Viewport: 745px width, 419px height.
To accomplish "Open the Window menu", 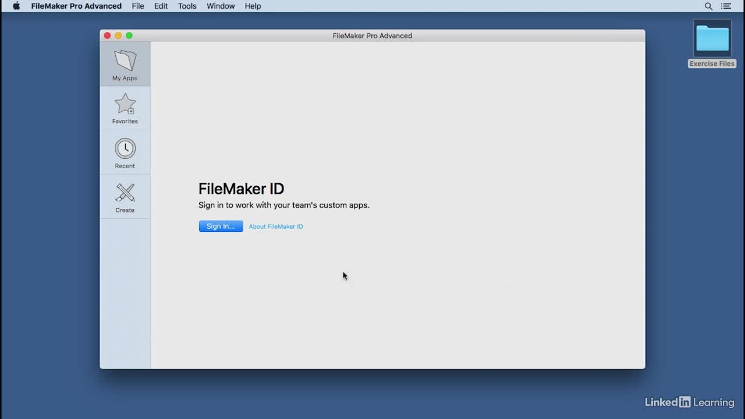I will pos(221,6).
